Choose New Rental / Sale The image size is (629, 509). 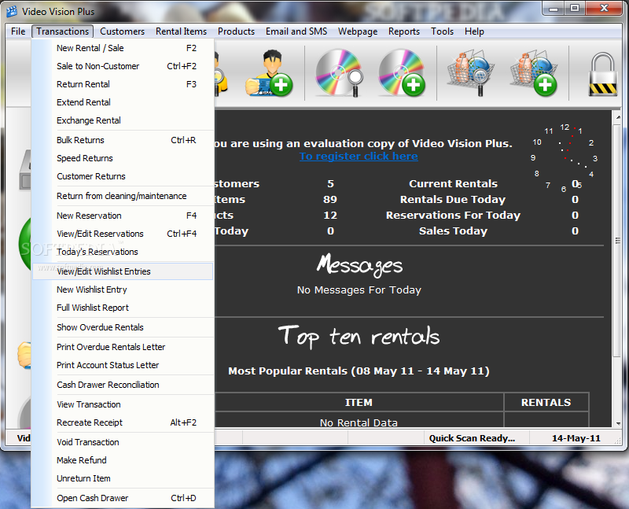(123, 48)
